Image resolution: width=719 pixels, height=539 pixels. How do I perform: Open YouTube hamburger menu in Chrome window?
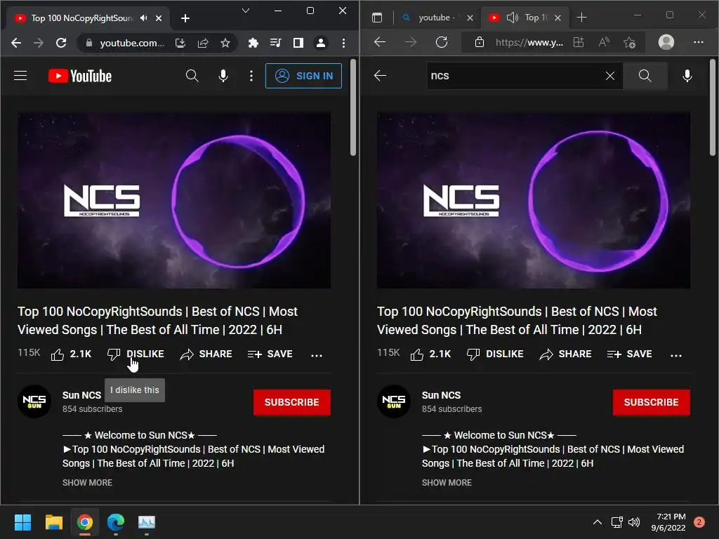point(20,76)
